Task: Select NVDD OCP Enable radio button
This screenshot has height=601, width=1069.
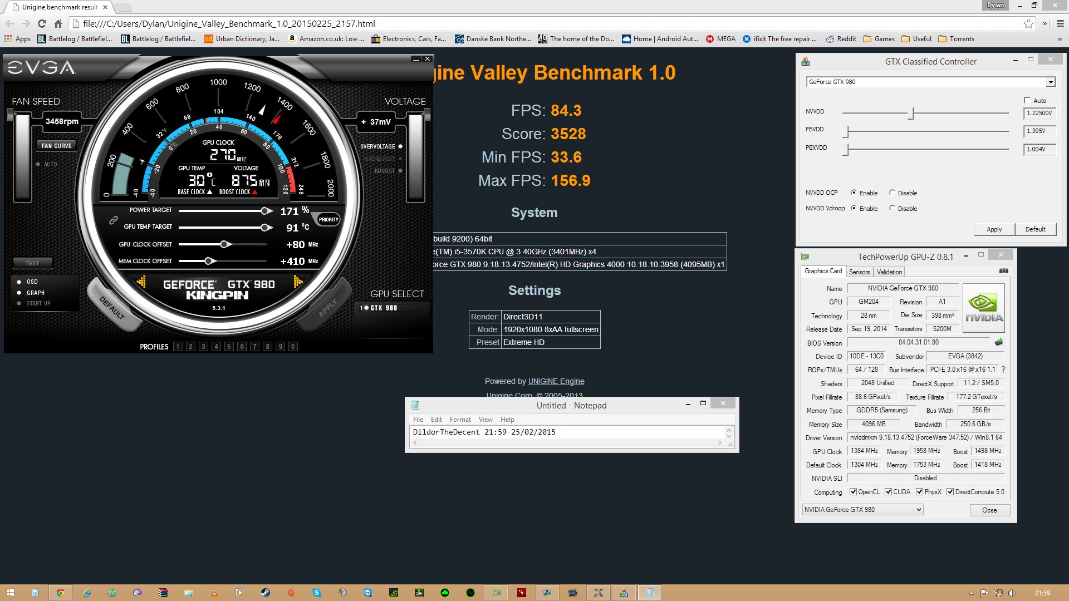Action: (x=854, y=193)
